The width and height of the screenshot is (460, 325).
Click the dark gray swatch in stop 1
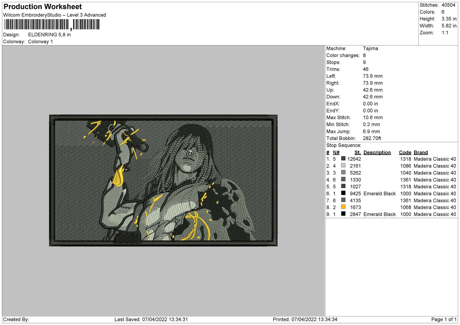pyautogui.click(x=343, y=159)
